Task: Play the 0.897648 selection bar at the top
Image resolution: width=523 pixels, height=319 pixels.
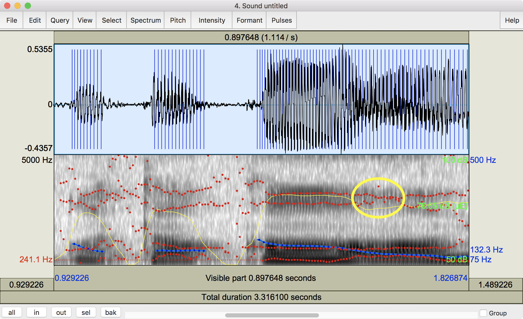Action: (261, 37)
